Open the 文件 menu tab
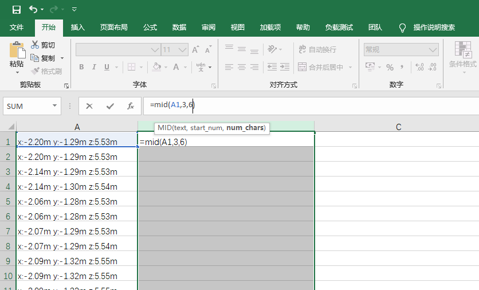The height and width of the screenshot is (290, 479). [17, 28]
